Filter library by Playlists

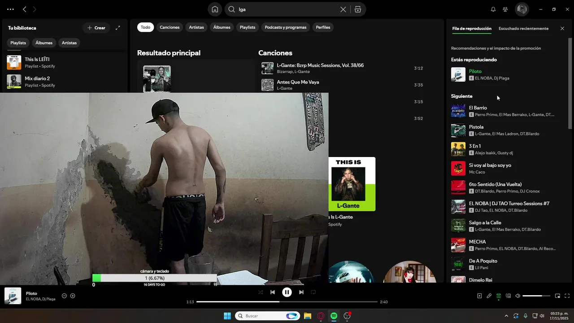click(18, 43)
